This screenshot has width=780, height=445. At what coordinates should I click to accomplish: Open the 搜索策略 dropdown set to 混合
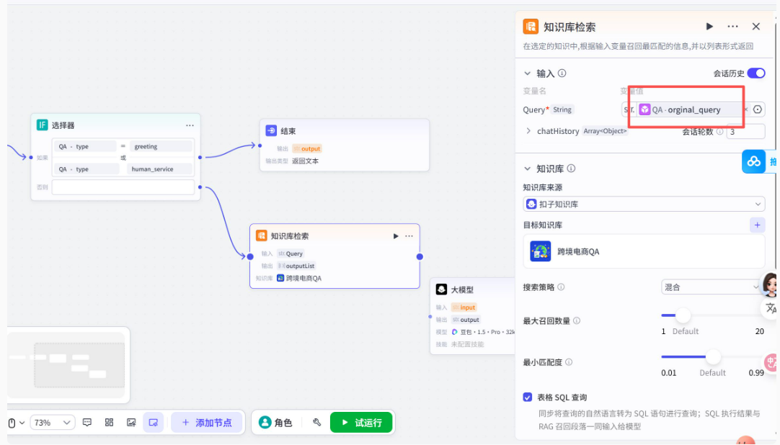coord(712,287)
